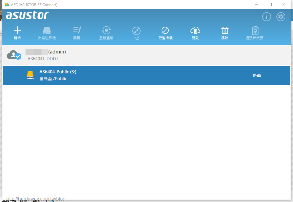Maximize the AEC window
The height and width of the screenshot is (202, 293).
(270, 4)
